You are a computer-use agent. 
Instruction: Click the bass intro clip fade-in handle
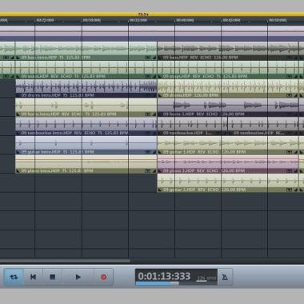18,58
